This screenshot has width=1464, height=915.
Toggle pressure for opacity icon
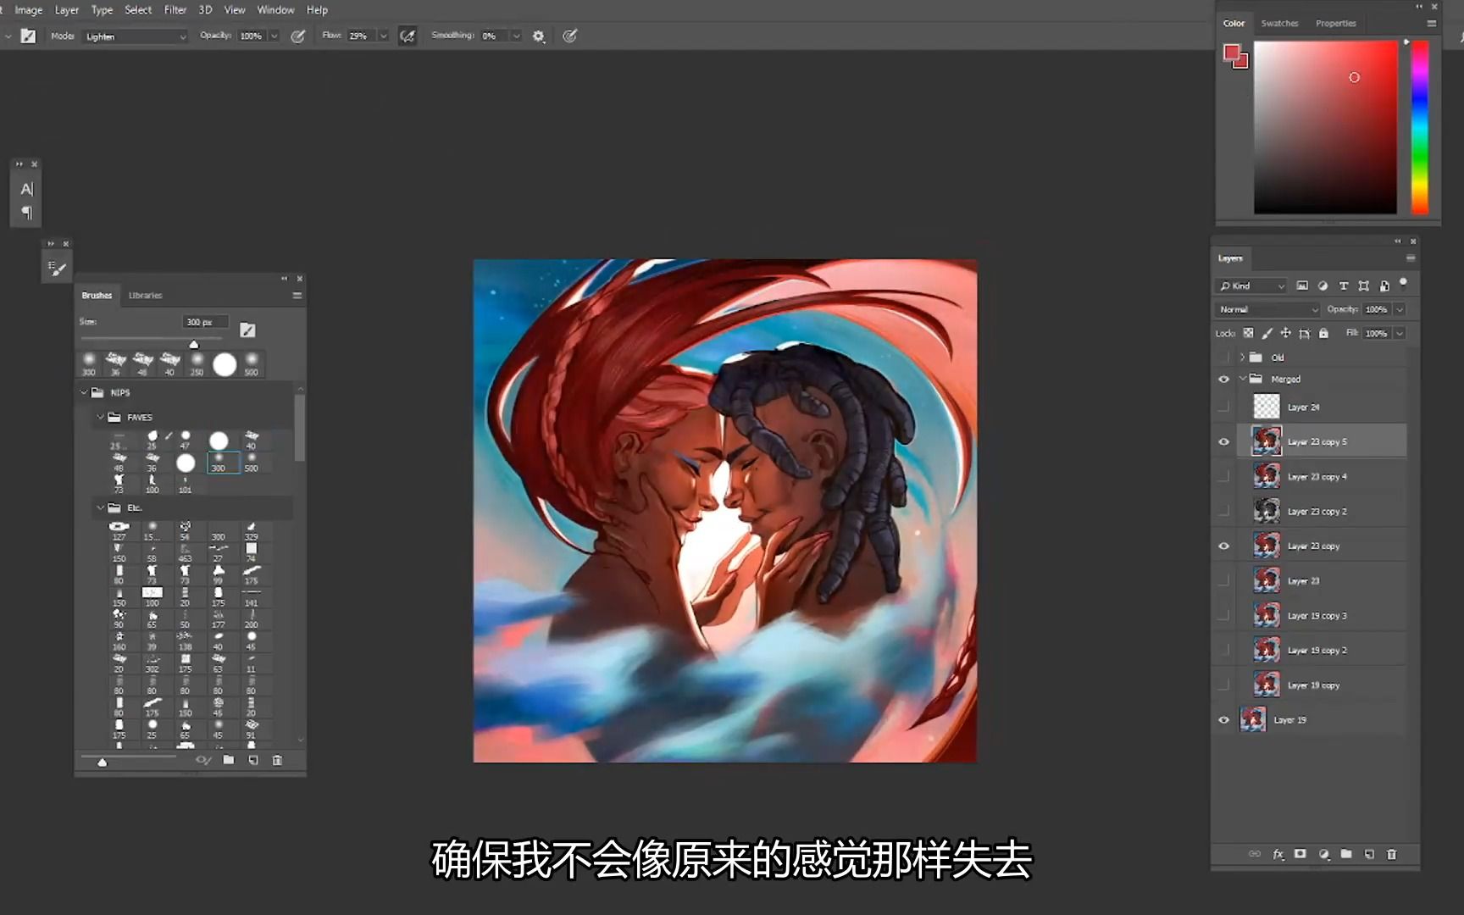(x=298, y=36)
